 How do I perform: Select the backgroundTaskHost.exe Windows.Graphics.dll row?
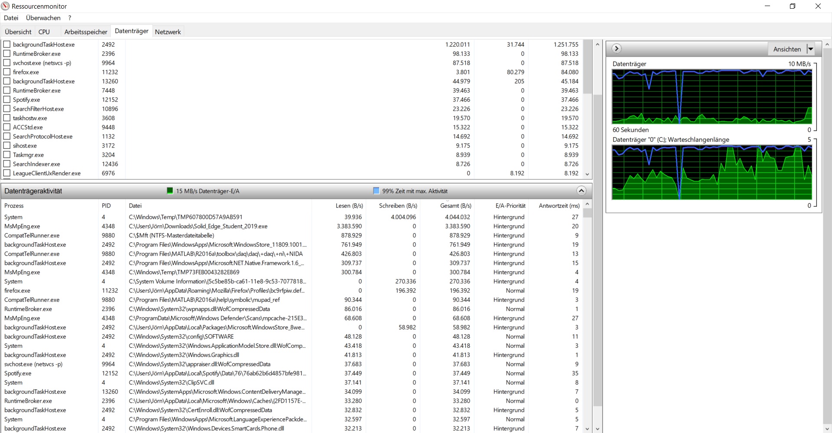pos(292,355)
